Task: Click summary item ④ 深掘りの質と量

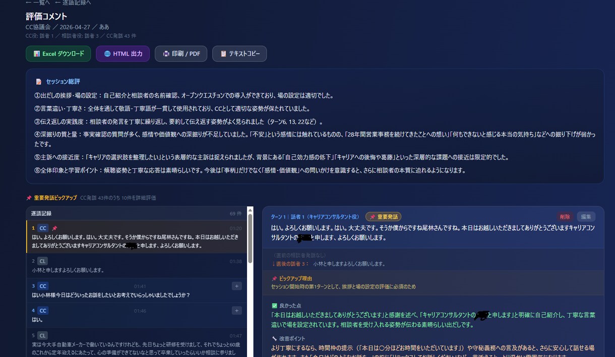Action: (315, 139)
